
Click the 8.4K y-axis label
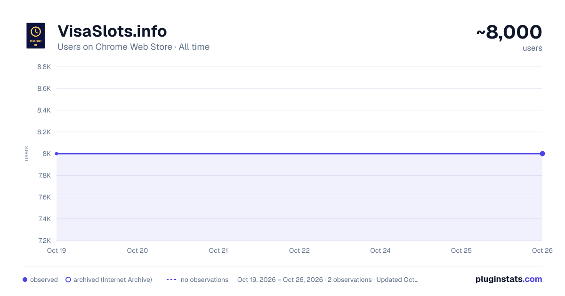(44, 110)
